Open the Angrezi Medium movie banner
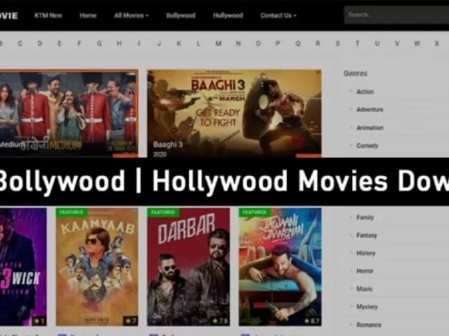 tap(69, 114)
